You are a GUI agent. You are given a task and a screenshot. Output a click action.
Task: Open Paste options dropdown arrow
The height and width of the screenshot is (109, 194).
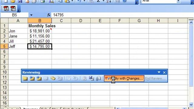(x=72, y=1)
